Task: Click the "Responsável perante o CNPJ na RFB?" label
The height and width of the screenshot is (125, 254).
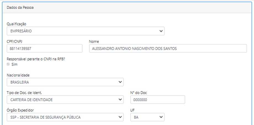Action: click(36, 59)
